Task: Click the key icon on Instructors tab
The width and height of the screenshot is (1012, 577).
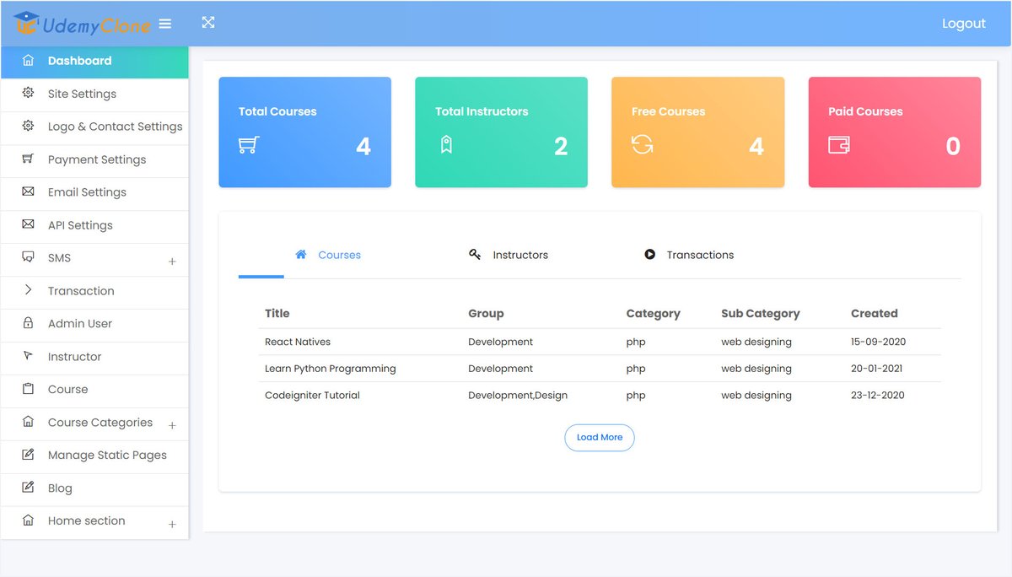Action: [475, 254]
